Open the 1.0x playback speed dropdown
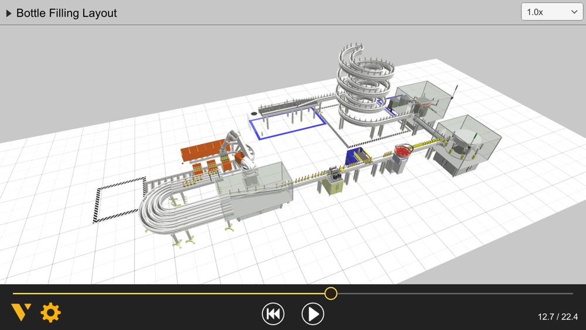 pyautogui.click(x=552, y=12)
